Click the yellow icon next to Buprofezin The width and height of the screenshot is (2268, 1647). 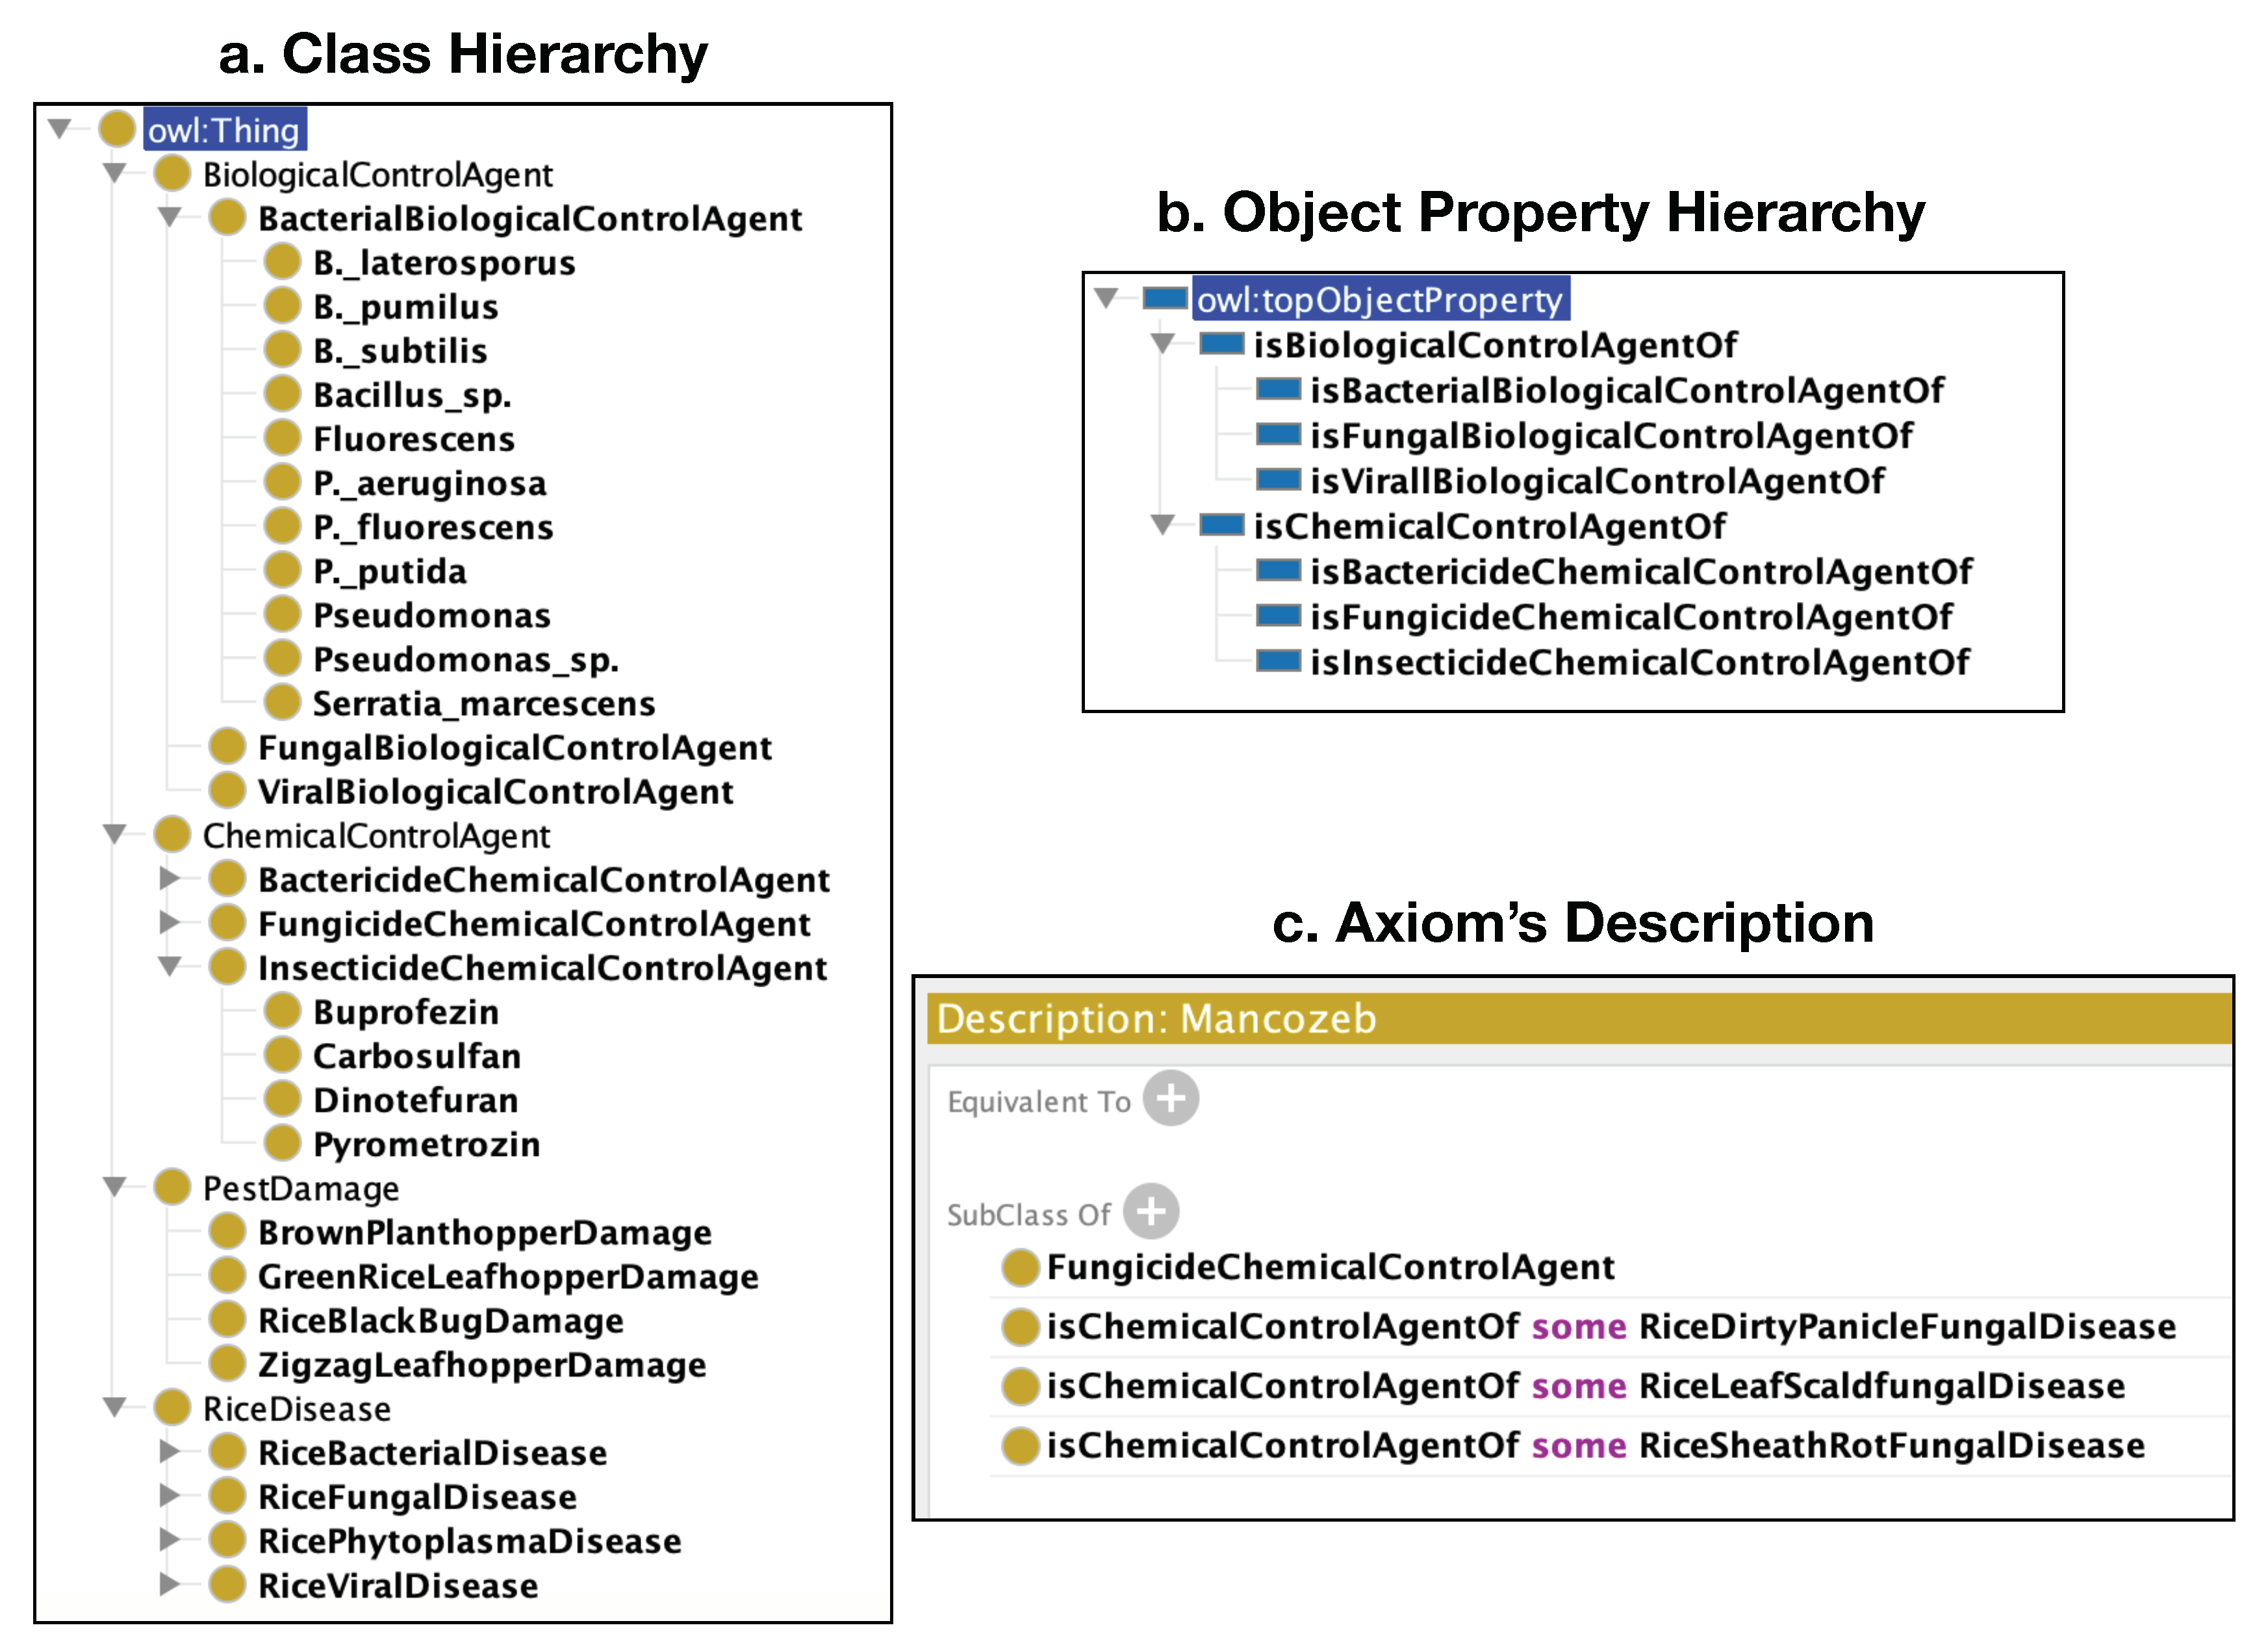click(282, 1011)
